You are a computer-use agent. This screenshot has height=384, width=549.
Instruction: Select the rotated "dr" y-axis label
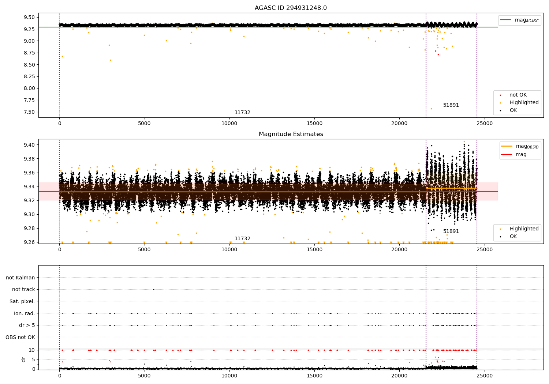click(24, 359)
